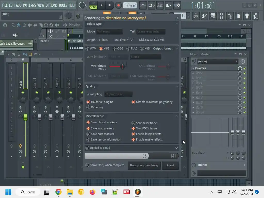Toggle the playlist magnet snap icon
This screenshot has width=264, height=198.
coord(5,25)
